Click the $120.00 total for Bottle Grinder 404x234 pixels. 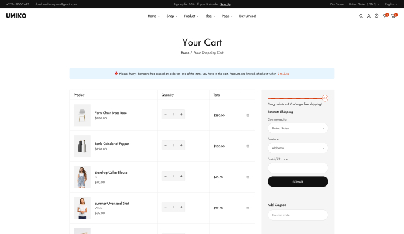[x=219, y=146]
